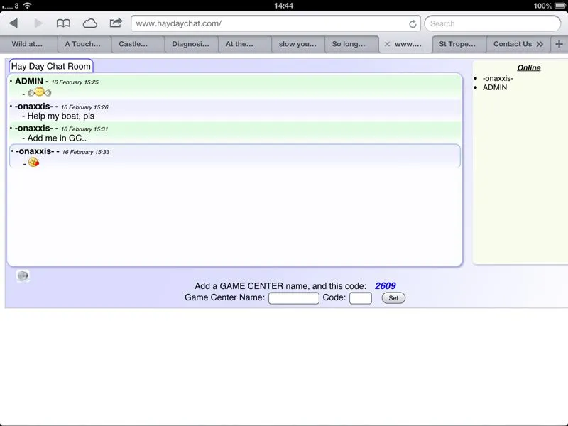Reload the haydaychat.com page
The height and width of the screenshot is (426, 568).
point(413,23)
